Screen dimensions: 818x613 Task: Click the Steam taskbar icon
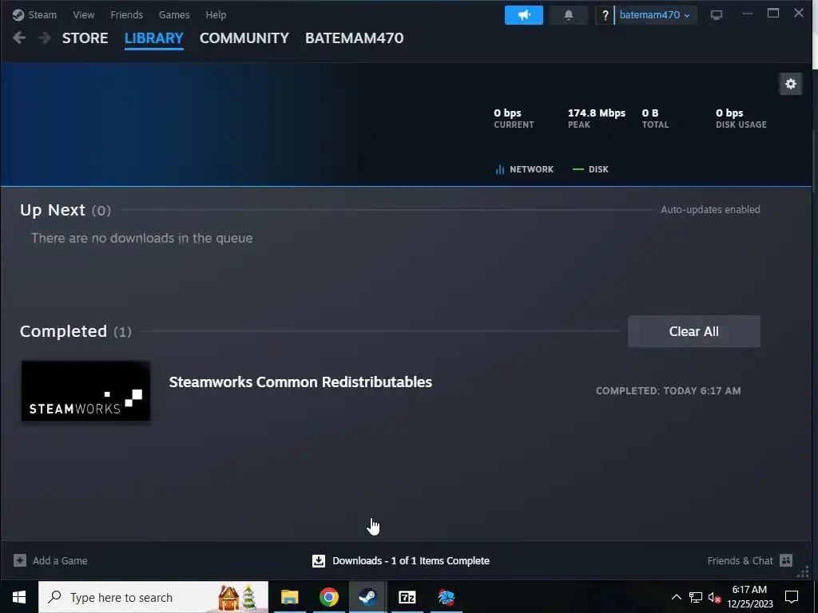(367, 597)
